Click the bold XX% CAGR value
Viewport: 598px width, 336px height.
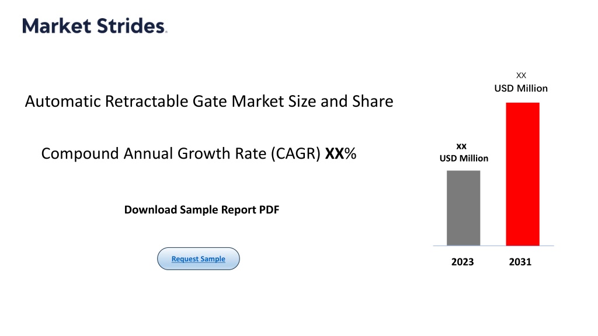coord(340,153)
